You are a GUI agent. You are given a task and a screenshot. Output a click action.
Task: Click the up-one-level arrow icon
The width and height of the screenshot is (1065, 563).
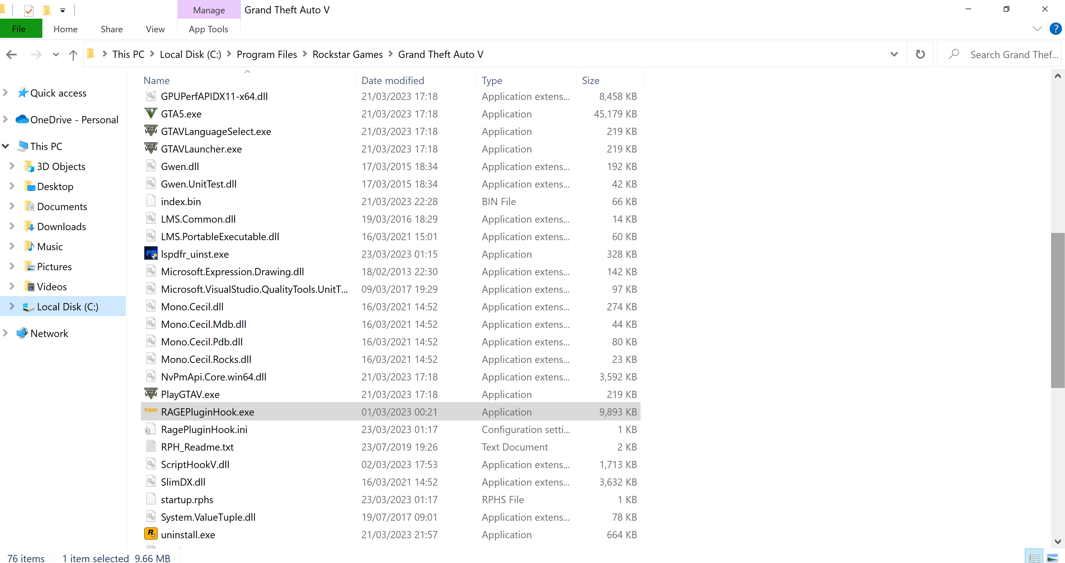73,55
